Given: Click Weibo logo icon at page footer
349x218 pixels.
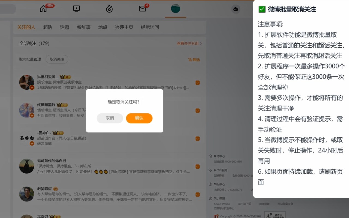Looking at the screenshot, I should click(x=216, y=216).
